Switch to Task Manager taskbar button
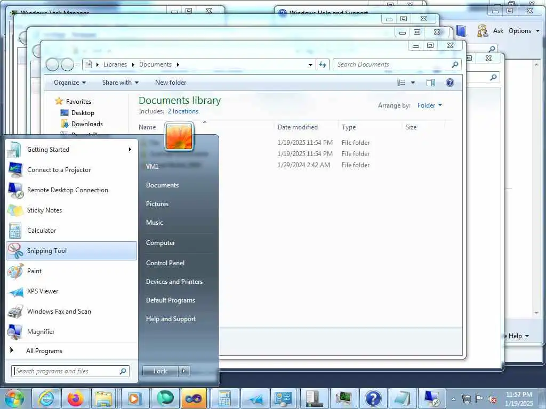This screenshot has height=409, width=546. (343, 398)
